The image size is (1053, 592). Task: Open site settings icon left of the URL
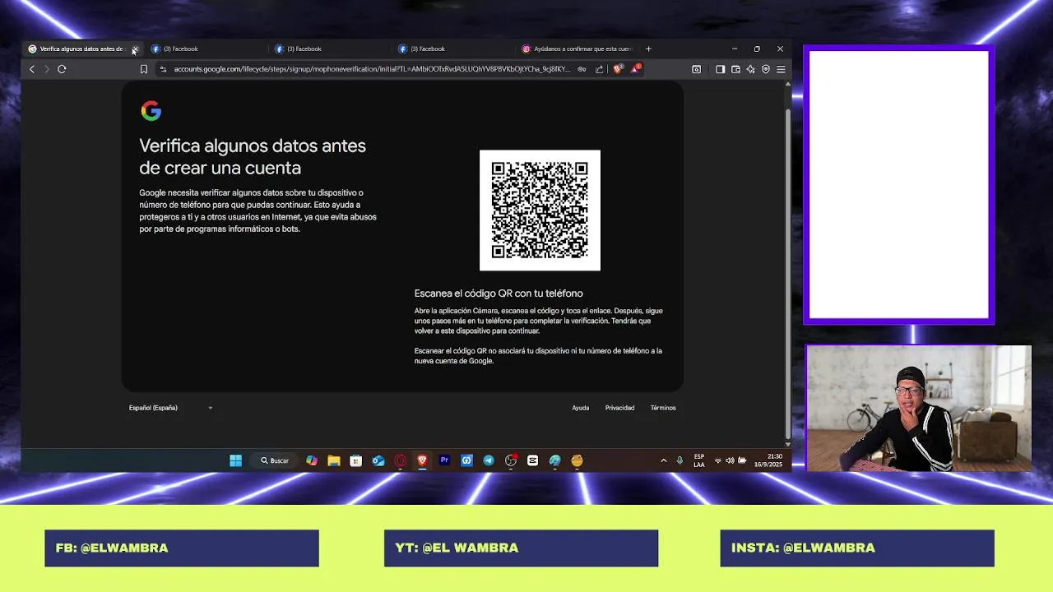[x=163, y=69]
